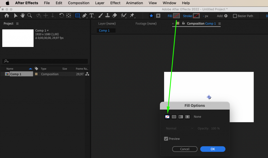This screenshot has width=268, height=158.
Task: Select the Hand tool
Action: coord(23,15)
